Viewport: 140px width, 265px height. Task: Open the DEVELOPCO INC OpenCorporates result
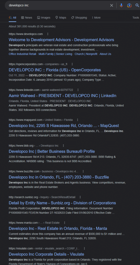click(55, 70)
